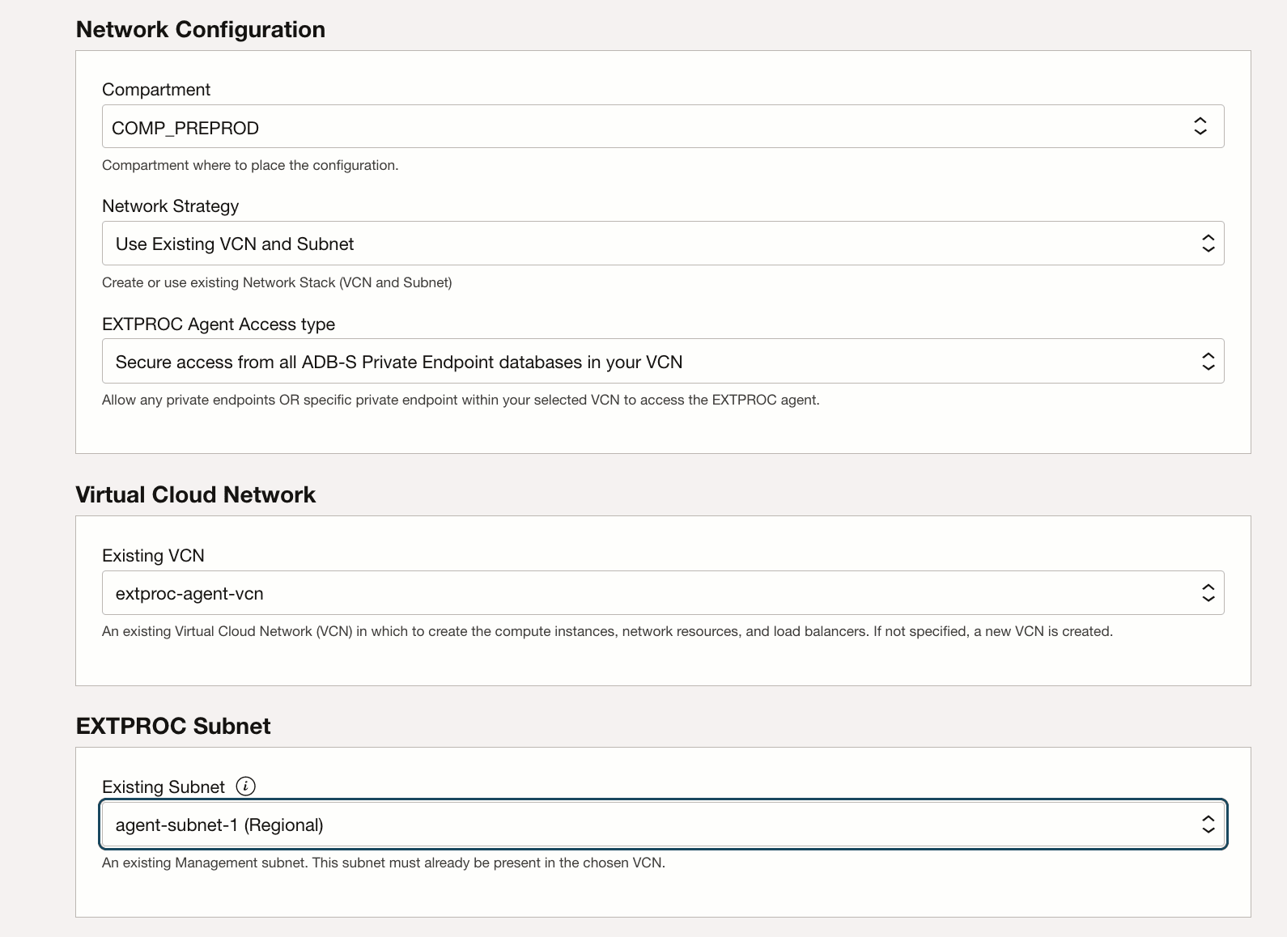Viewport: 1287px width, 937px height.
Task: Click the 'Existing Subnet' field label
Action: click(164, 787)
